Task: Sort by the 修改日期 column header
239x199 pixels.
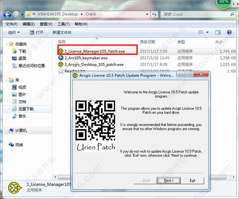Action: coord(147,42)
